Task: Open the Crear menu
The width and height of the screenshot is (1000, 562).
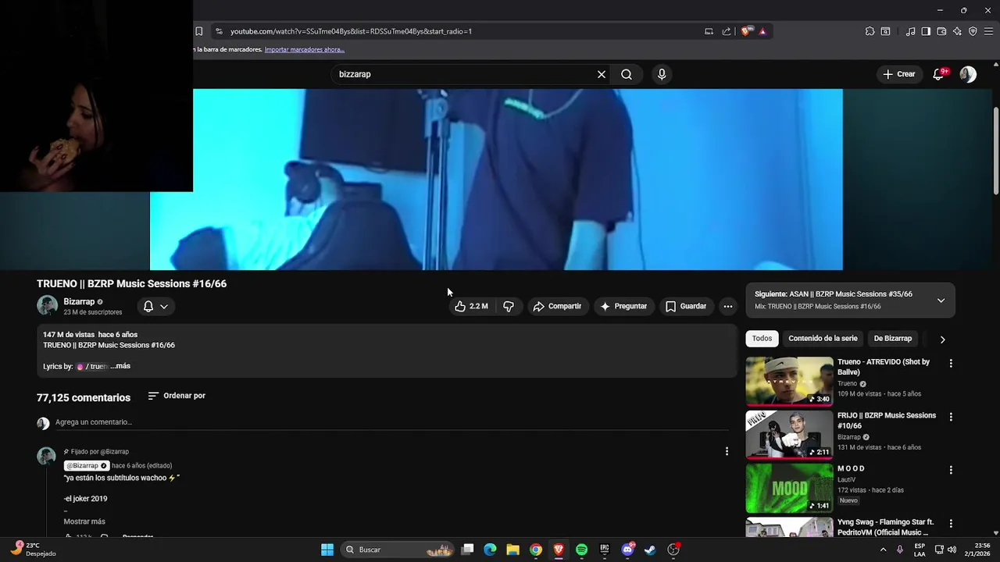Action: 898,74
